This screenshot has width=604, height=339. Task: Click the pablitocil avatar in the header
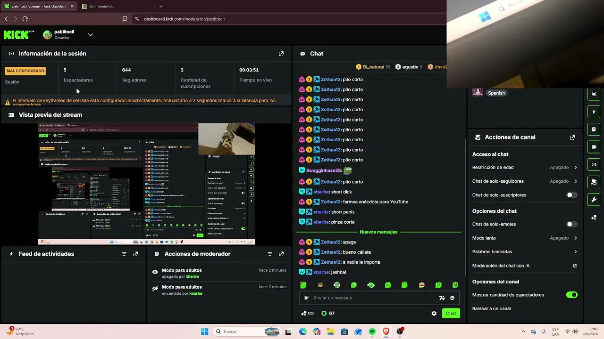pos(47,35)
